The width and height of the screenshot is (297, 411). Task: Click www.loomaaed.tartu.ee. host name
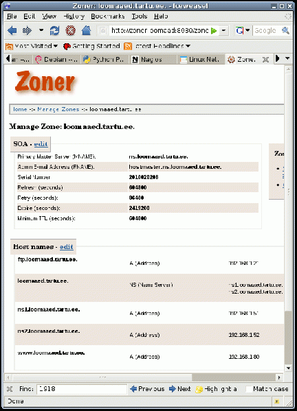(51, 353)
